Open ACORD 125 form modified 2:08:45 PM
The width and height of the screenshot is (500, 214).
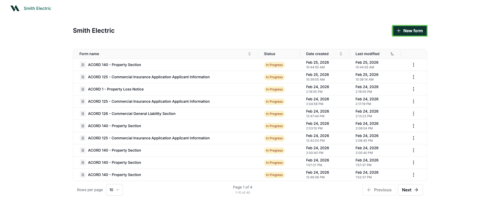point(149,138)
